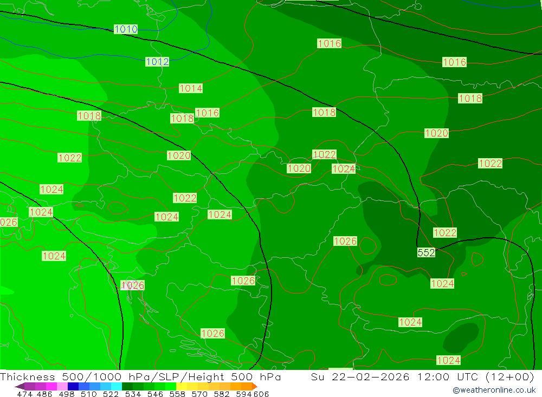
Task: Click the orange right arrow of legend
Action: tap(255, 386)
